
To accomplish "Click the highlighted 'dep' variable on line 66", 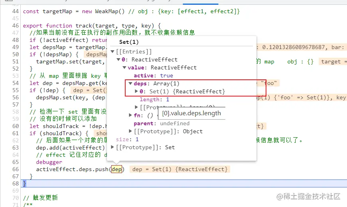I will [x=116, y=170].
